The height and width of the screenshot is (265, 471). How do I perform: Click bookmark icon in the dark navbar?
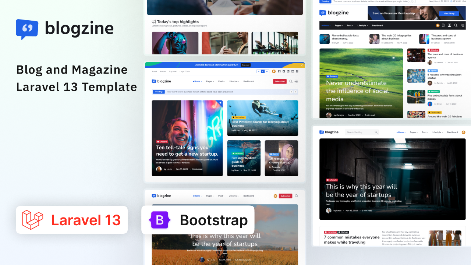tap(443, 25)
